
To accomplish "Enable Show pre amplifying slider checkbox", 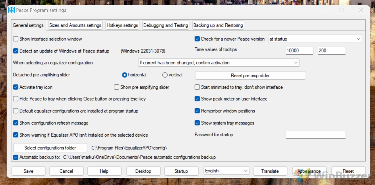I will pyautogui.click(x=116, y=87).
